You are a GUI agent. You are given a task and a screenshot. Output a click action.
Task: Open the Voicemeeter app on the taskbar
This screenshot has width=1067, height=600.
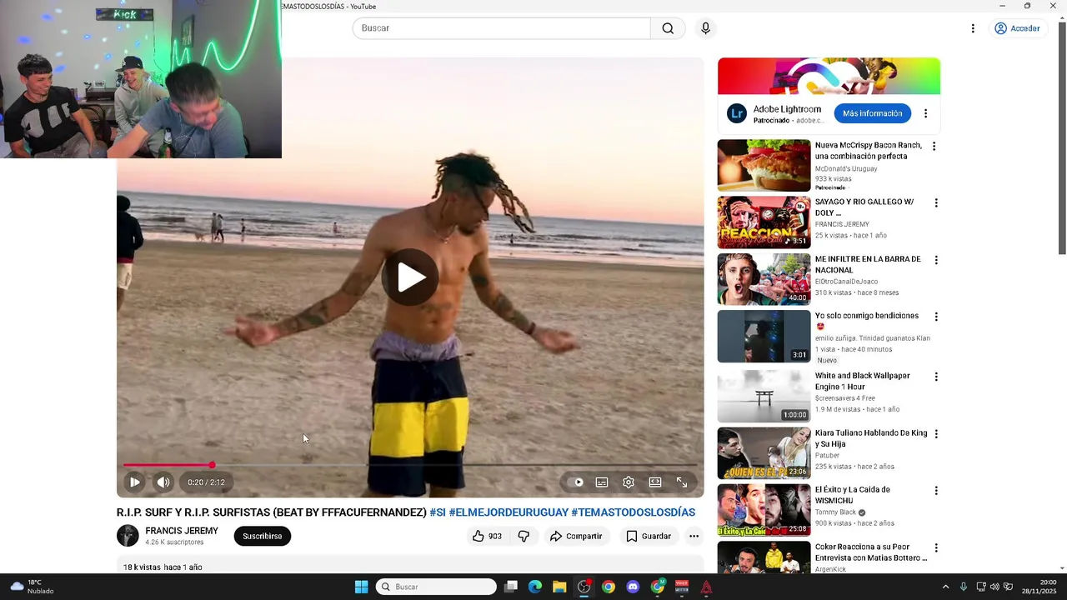click(682, 587)
